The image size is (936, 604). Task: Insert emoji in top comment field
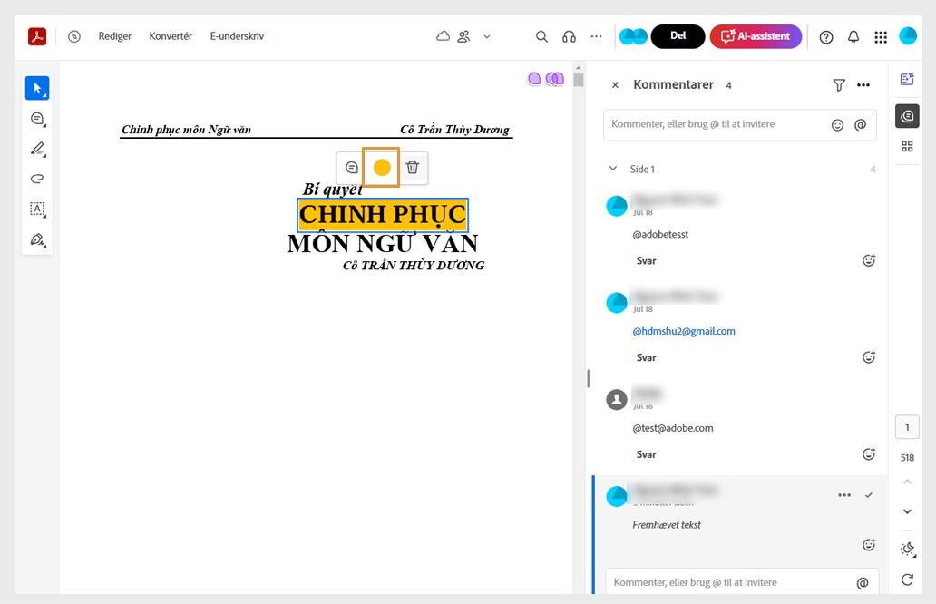click(837, 125)
